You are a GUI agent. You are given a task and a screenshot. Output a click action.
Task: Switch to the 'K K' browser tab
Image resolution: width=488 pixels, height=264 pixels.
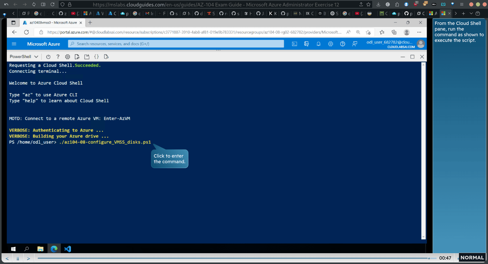[x=273, y=13]
